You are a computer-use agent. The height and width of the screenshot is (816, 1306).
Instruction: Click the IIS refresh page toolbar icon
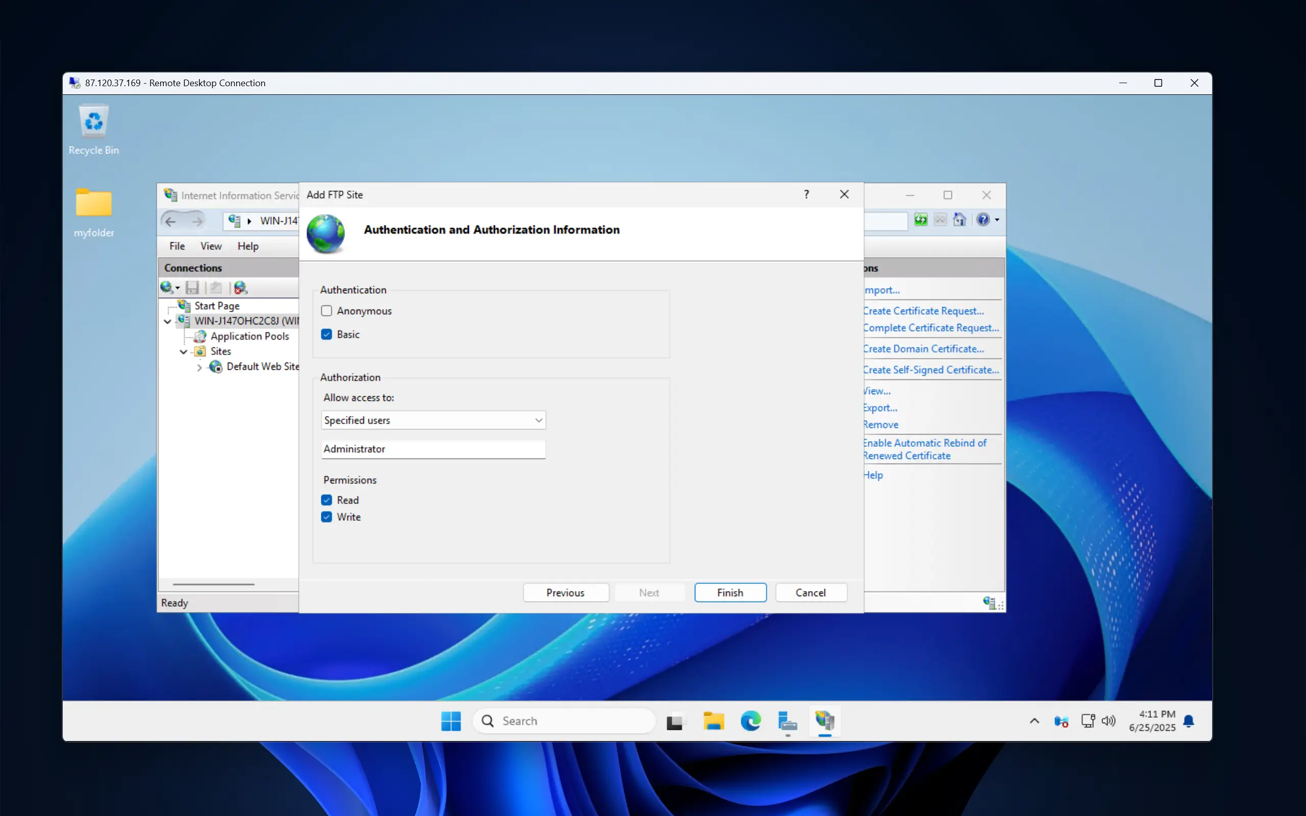tap(921, 220)
